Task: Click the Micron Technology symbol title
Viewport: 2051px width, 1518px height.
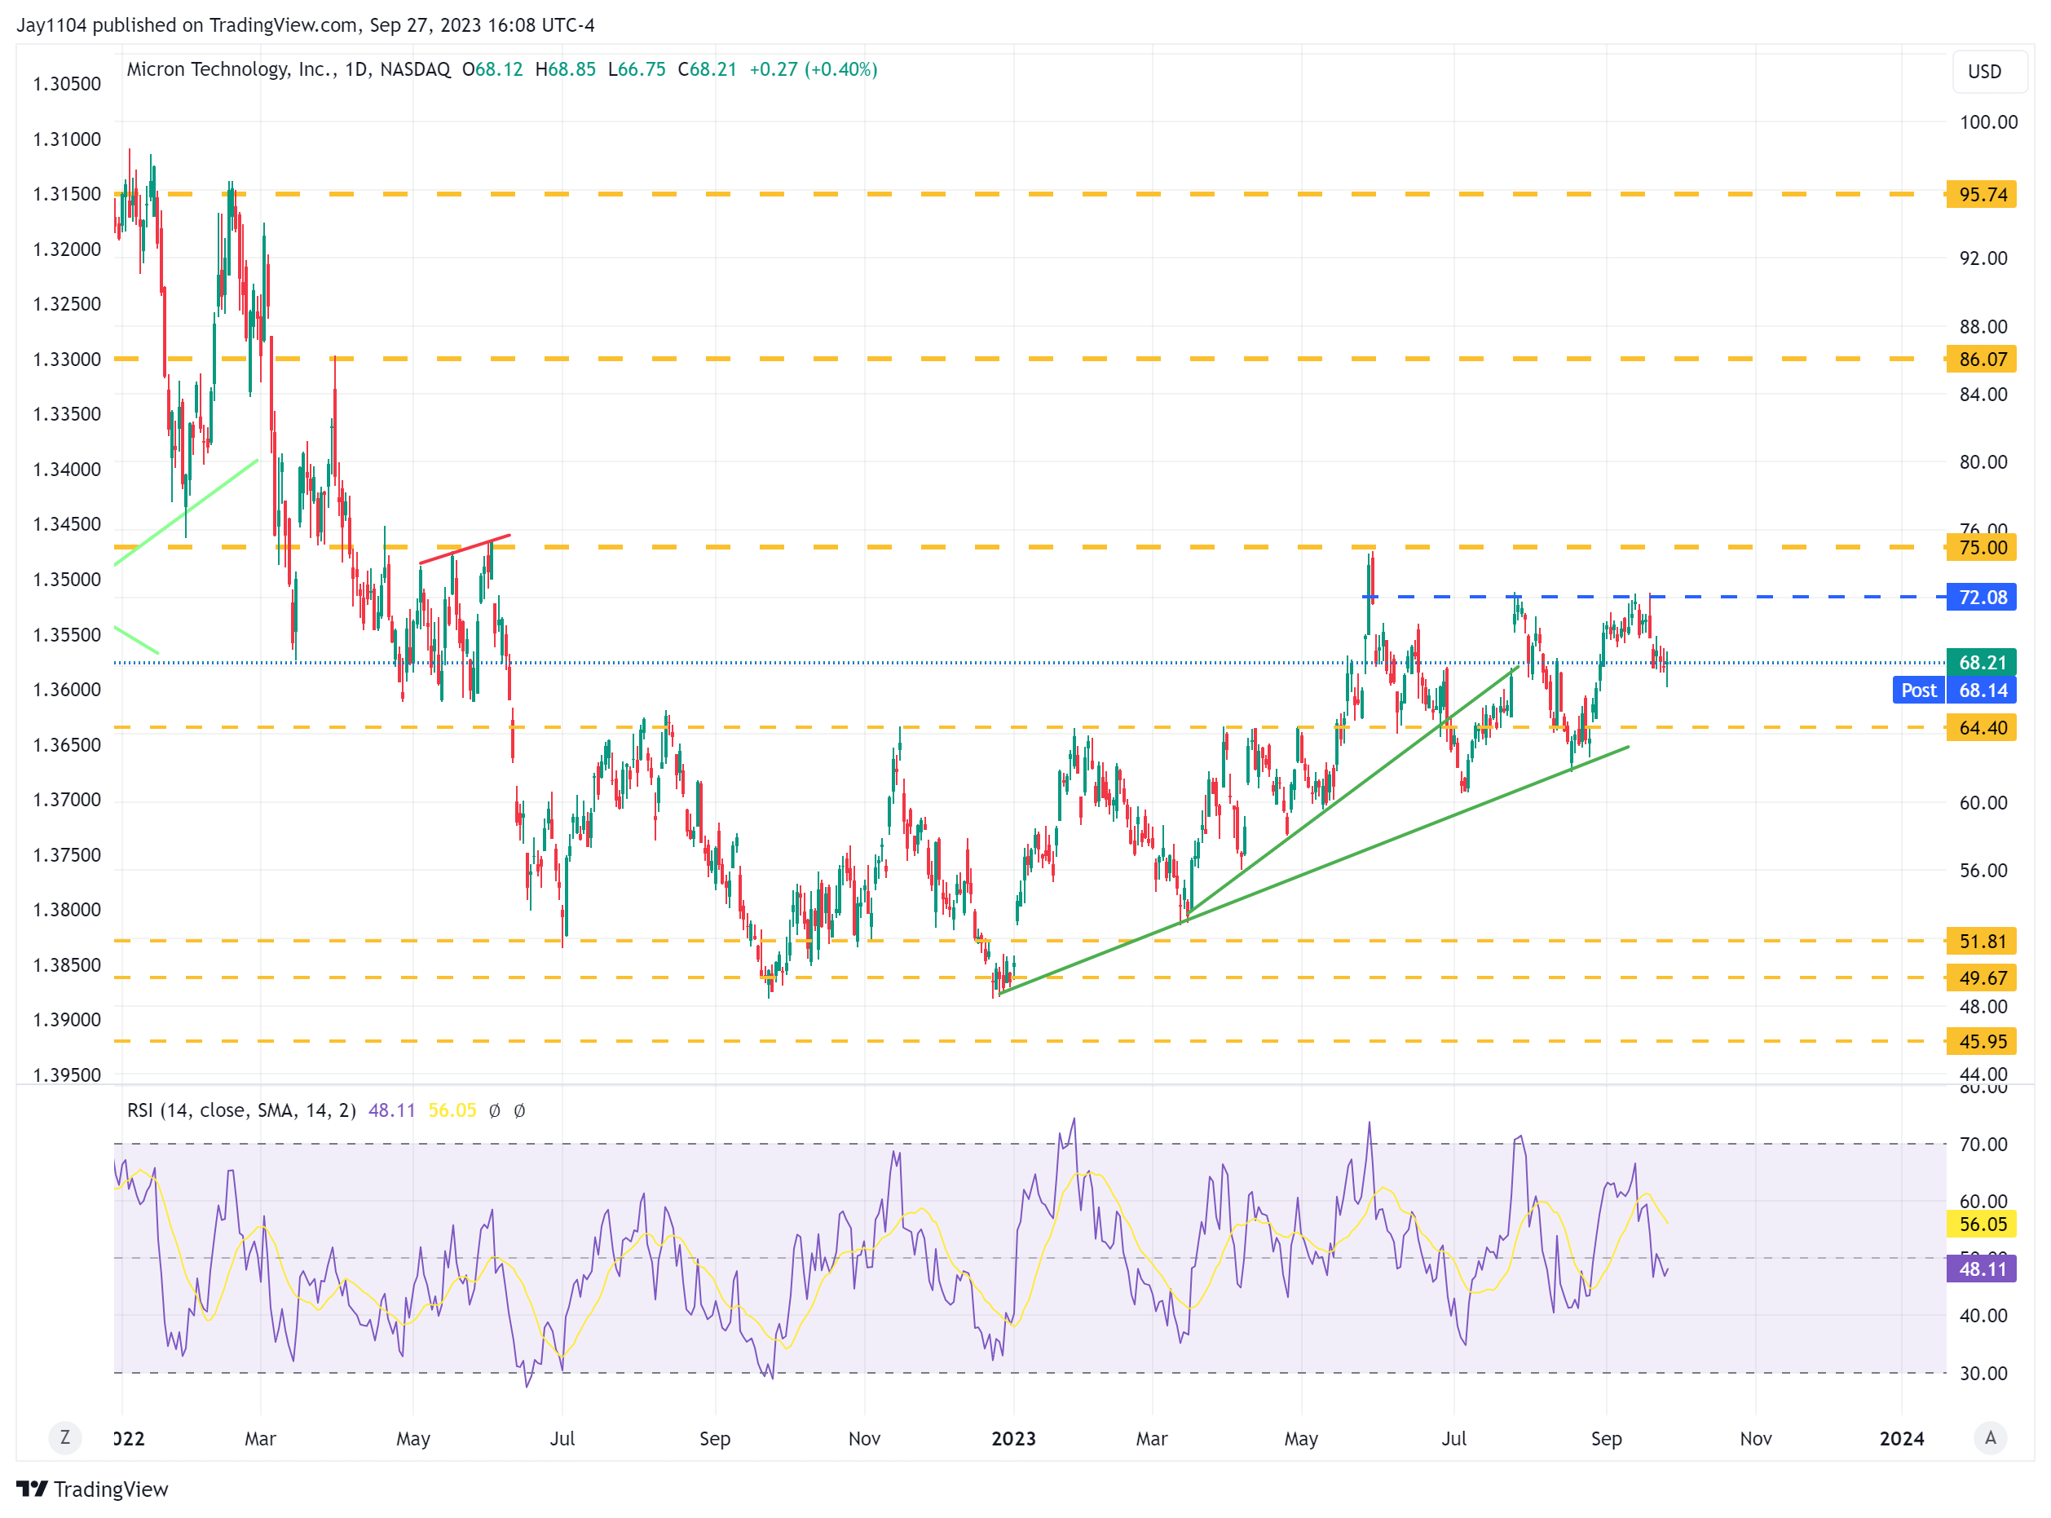Action: pos(289,70)
